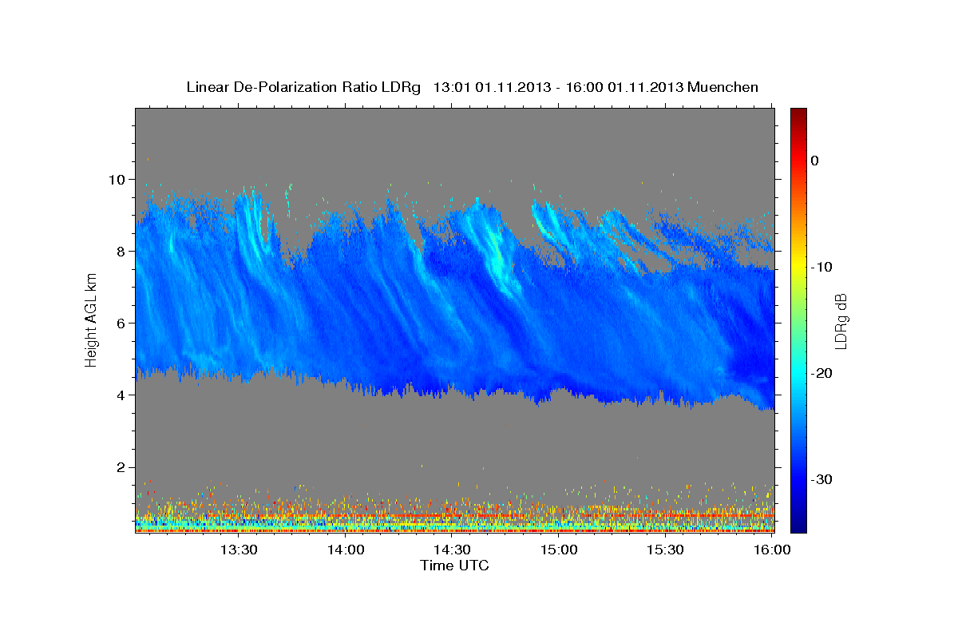
Task: Click the colorbar value -30
Action: [x=822, y=479]
